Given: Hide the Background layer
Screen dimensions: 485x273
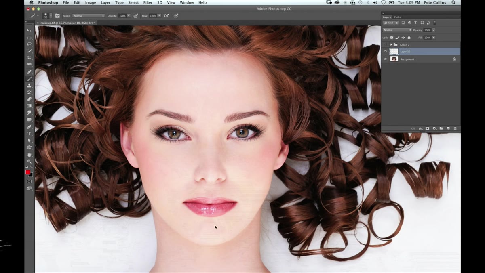Looking at the screenshot, I should 385,59.
